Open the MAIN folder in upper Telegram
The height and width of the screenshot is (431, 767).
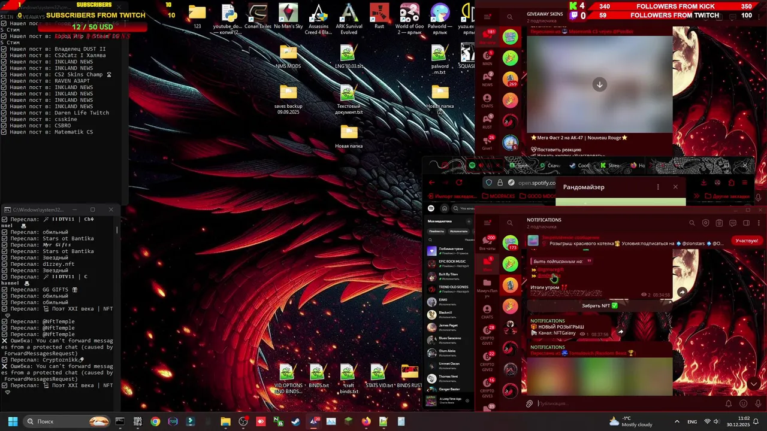pos(487,57)
